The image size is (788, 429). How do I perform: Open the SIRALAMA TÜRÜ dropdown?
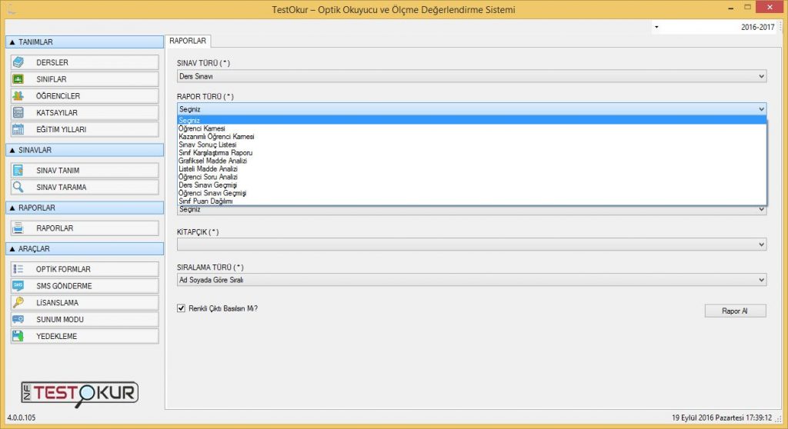pyautogui.click(x=472, y=280)
